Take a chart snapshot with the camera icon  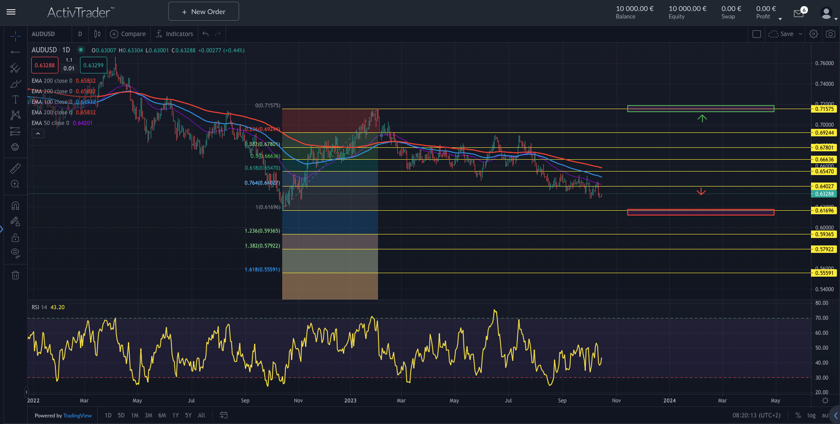[x=830, y=33]
